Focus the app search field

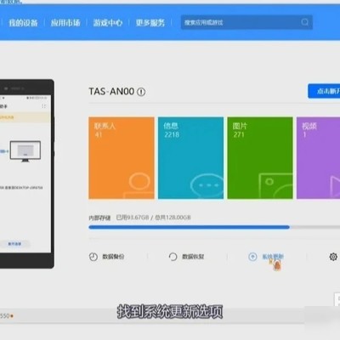[246, 22]
